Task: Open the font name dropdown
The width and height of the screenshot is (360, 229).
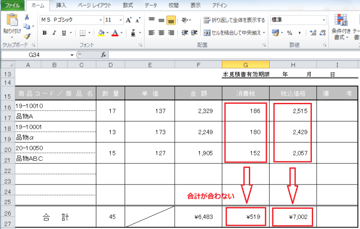Action: [100, 20]
